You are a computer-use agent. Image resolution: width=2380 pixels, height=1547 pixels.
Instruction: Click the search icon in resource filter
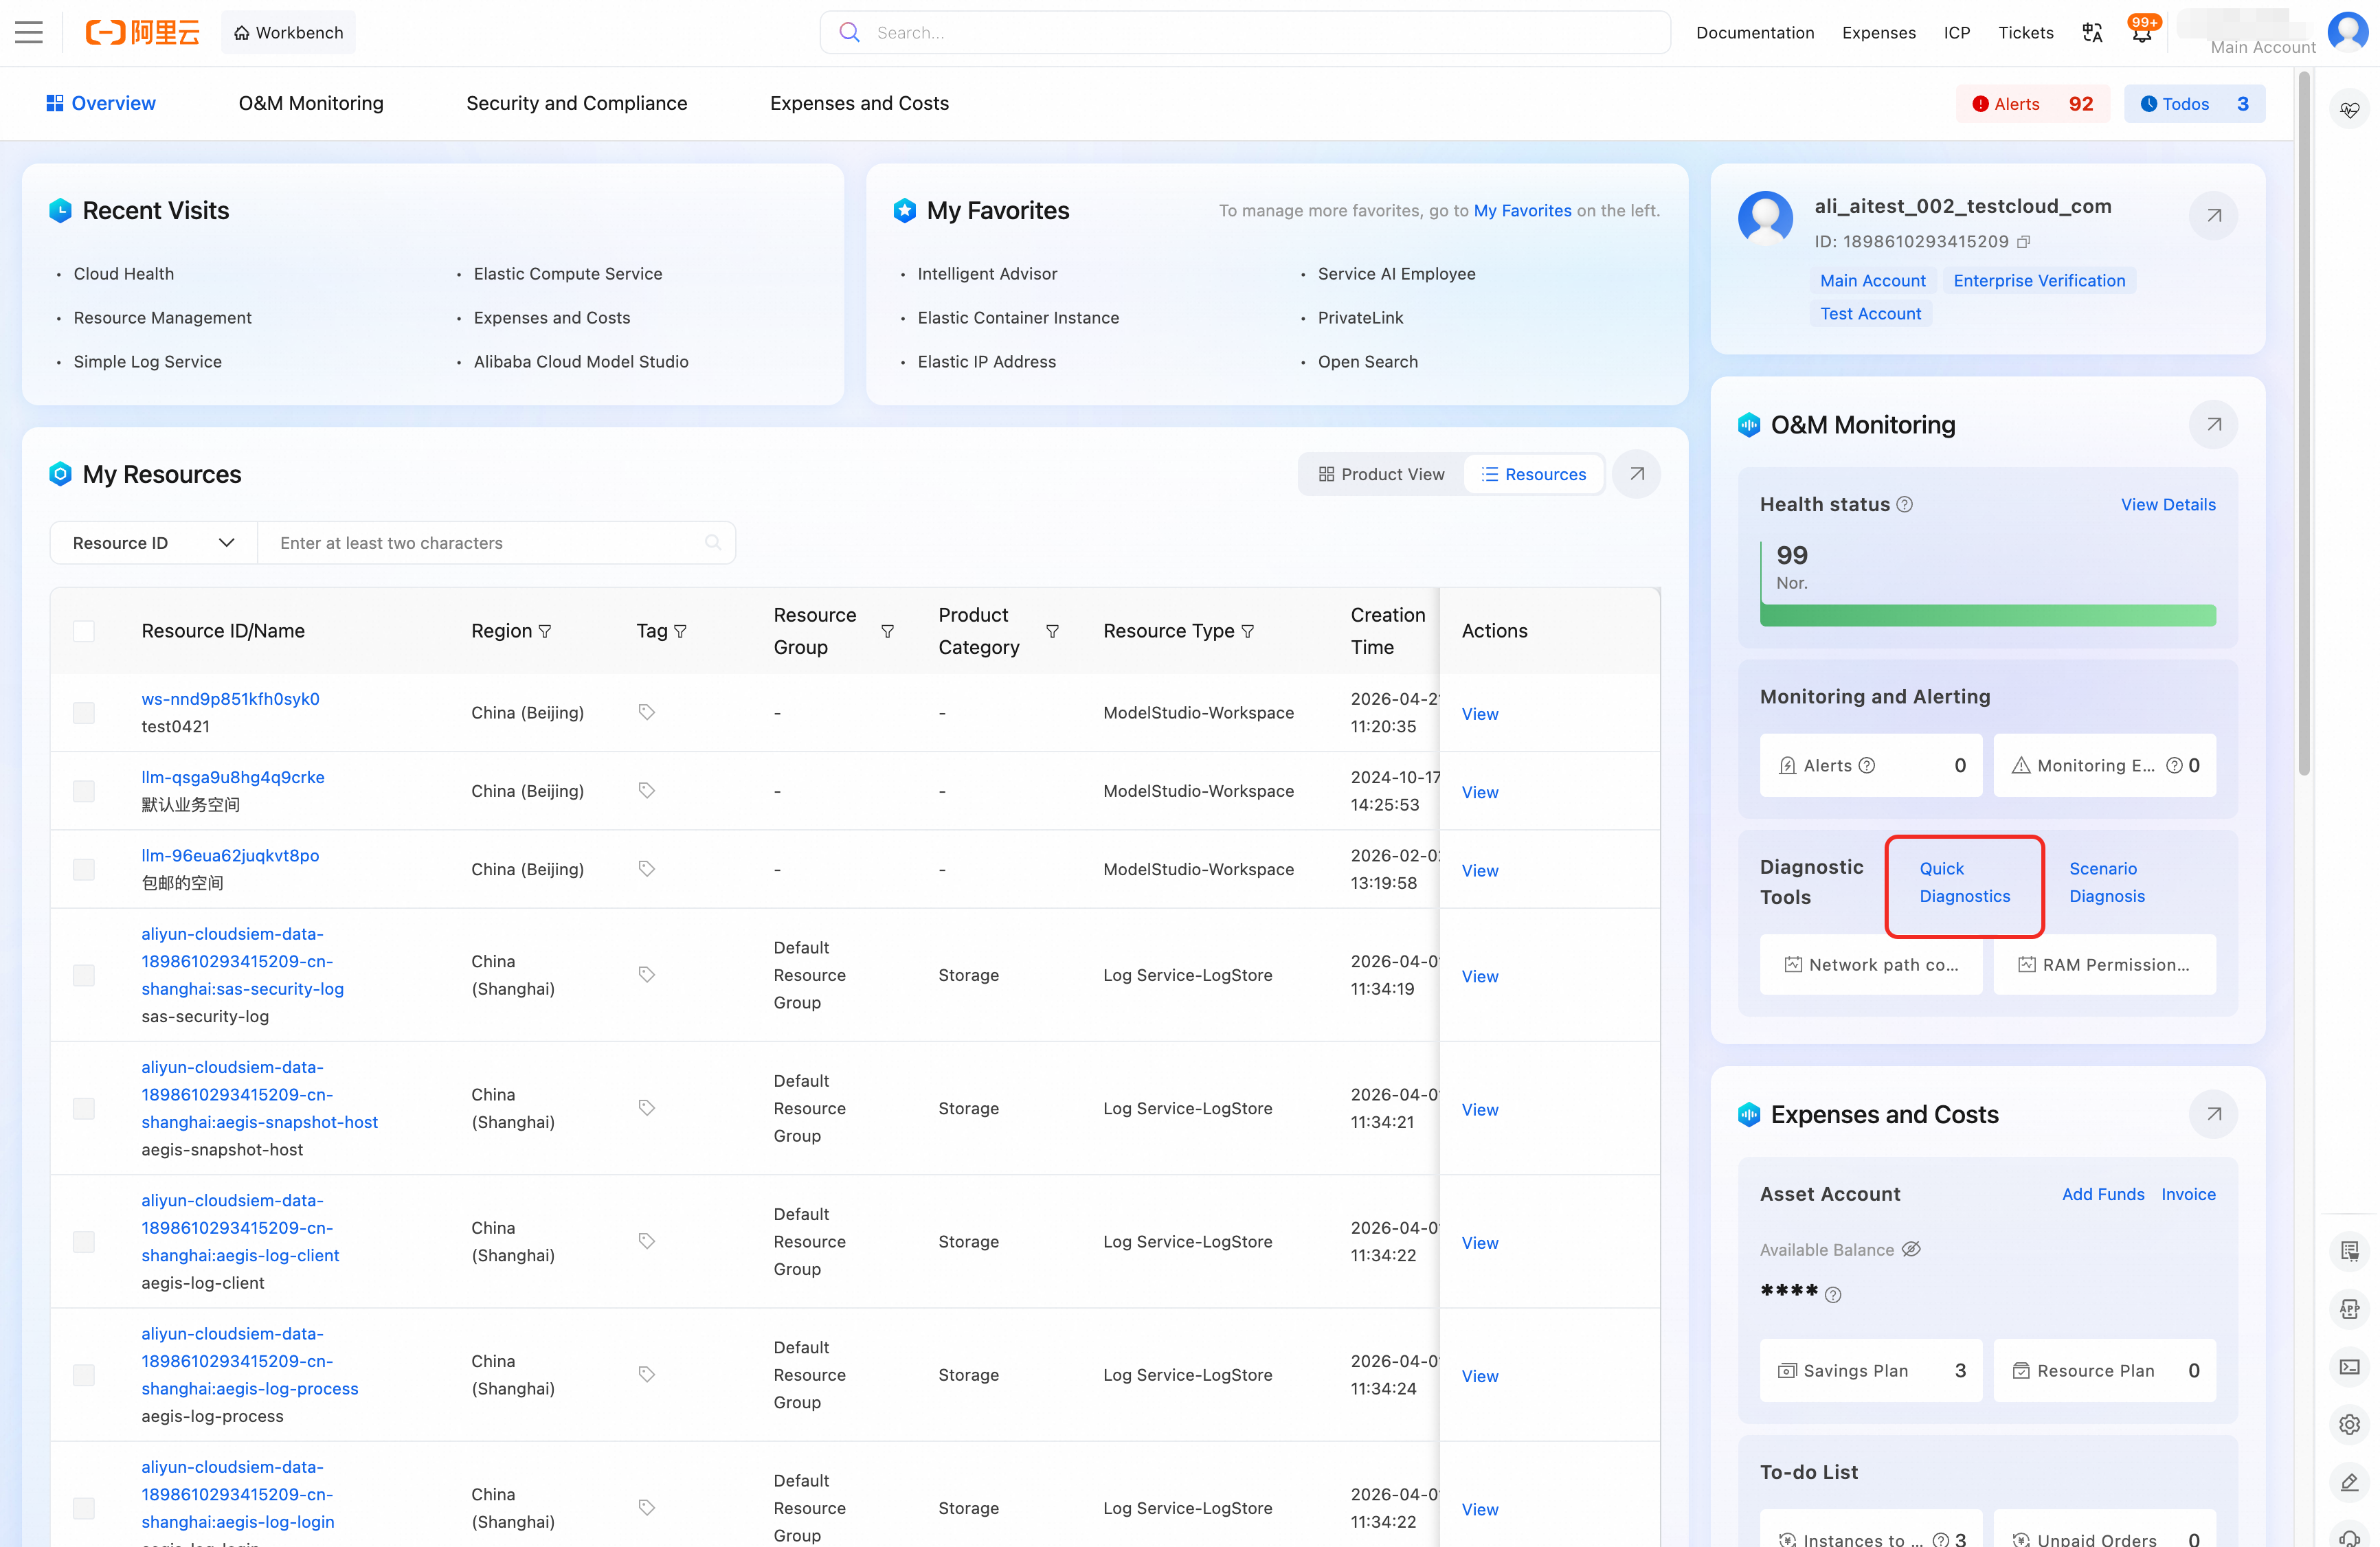tap(713, 543)
